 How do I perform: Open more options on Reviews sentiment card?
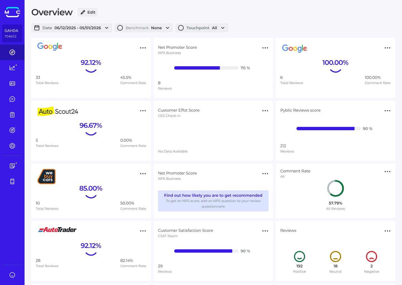(x=387, y=231)
